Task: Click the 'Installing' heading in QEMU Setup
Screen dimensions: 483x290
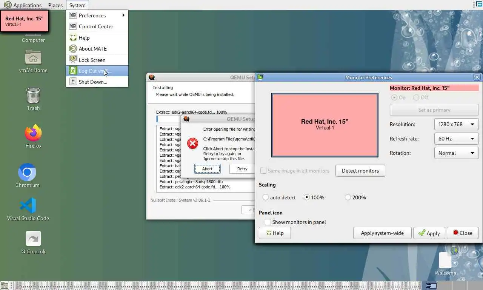Action: click(x=163, y=88)
